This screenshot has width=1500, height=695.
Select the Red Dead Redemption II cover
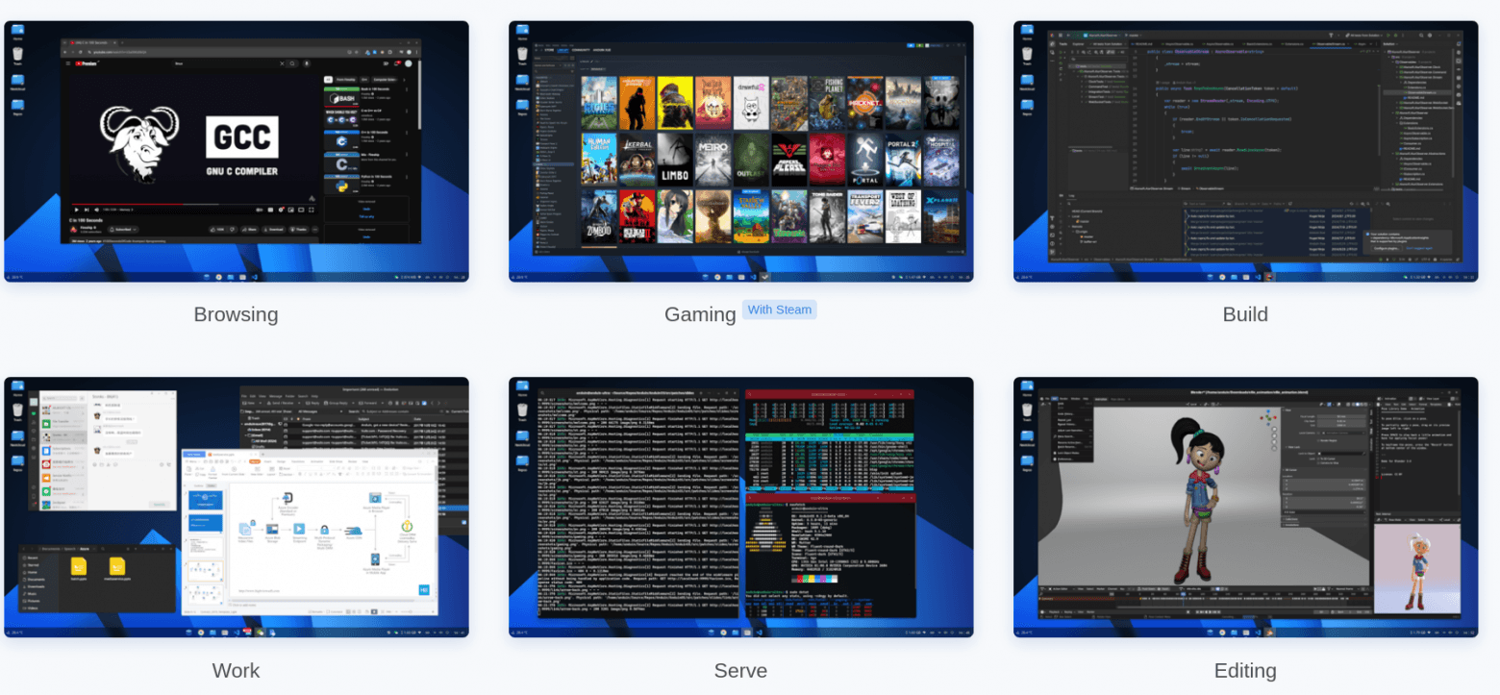637,215
